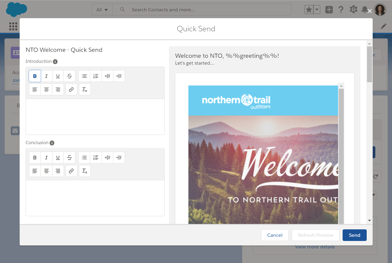Insert a link in Introduction editor
The width and height of the screenshot is (392, 263).
pos(71,89)
